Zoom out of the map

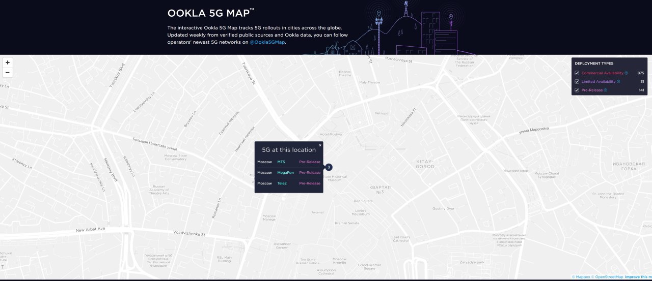8,73
